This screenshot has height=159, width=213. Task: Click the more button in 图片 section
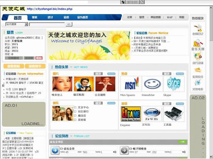tap(111, 74)
